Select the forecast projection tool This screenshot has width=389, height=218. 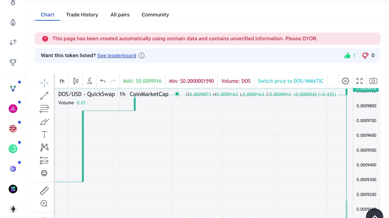[44, 160]
